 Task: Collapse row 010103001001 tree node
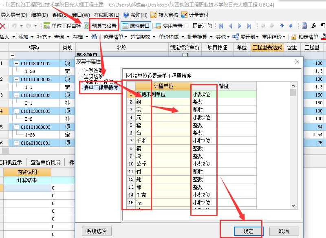16,64
